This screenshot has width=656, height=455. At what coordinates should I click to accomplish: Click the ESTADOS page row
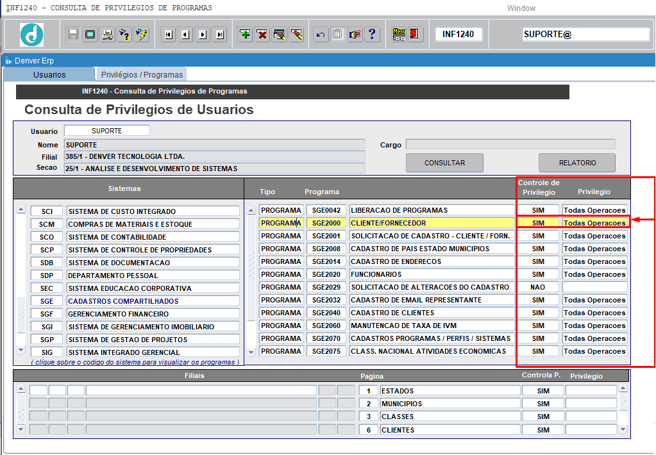450,391
